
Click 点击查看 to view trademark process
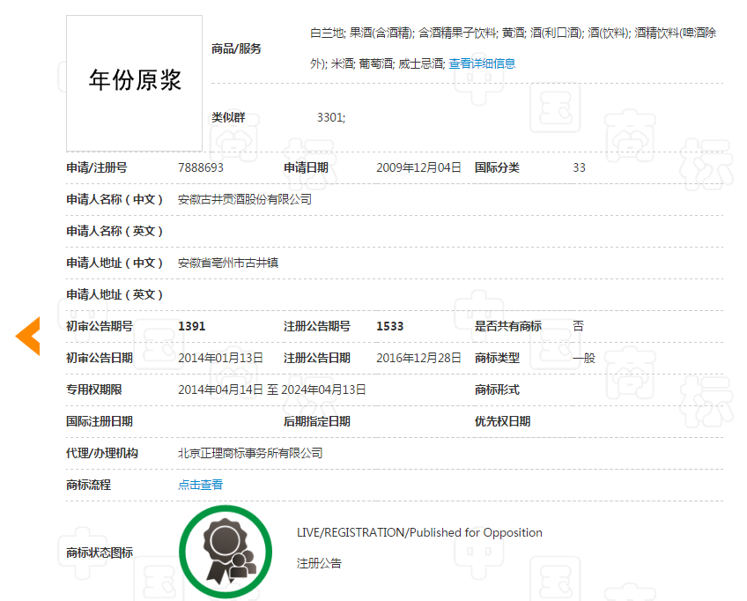[x=200, y=485]
